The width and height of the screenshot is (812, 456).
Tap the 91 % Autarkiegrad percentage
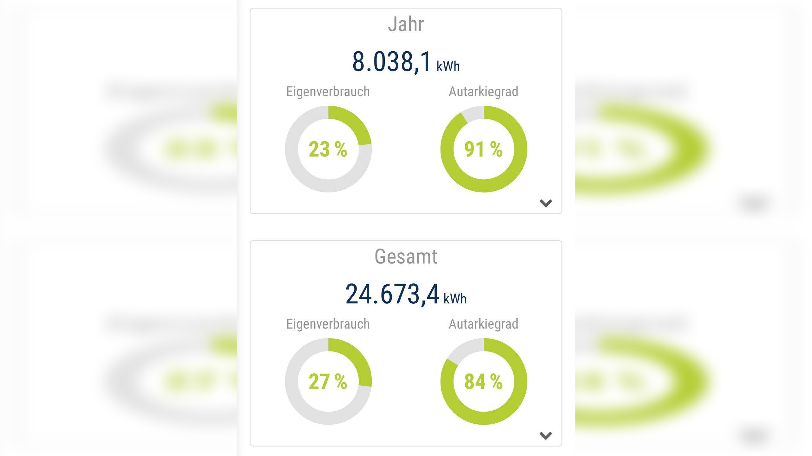[483, 149]
